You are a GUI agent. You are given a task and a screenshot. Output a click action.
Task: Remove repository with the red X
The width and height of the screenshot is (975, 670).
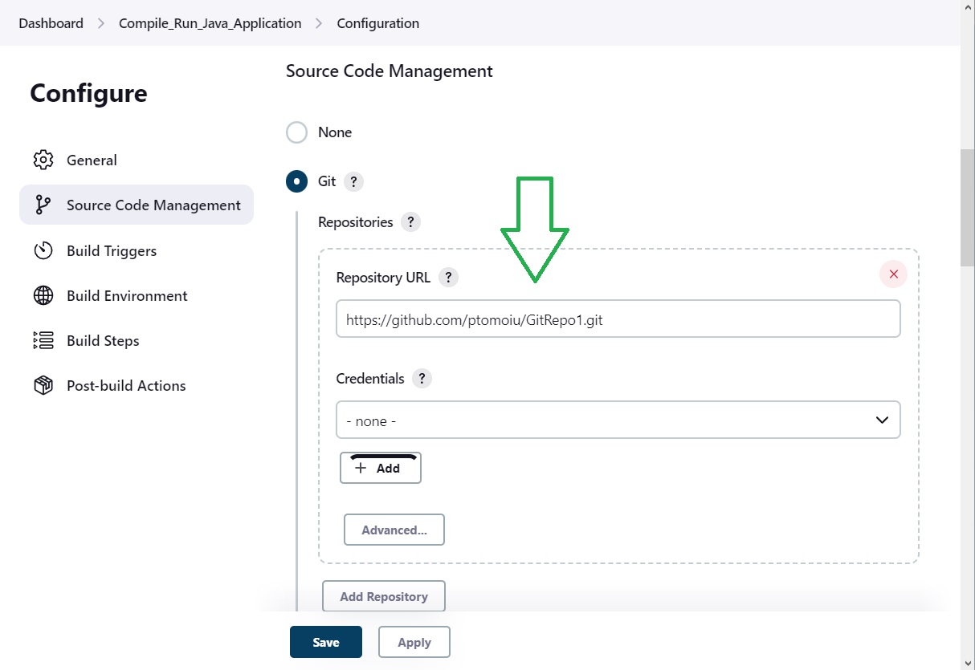[893, 274]
